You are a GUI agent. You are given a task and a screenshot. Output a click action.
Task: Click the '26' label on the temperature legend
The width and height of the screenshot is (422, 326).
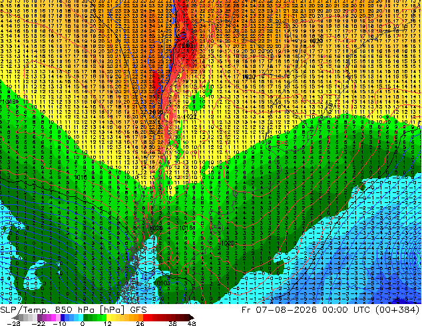(140, 323)
